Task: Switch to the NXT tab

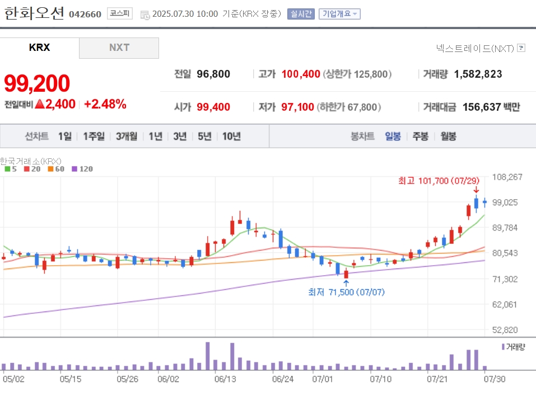Action: tap(119, 48)
